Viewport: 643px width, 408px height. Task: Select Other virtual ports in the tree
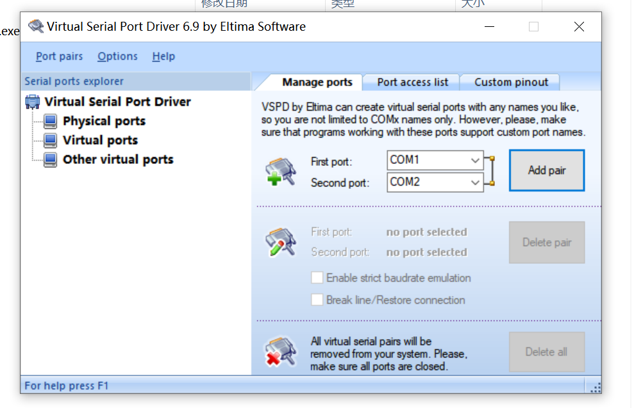point(118,159)
